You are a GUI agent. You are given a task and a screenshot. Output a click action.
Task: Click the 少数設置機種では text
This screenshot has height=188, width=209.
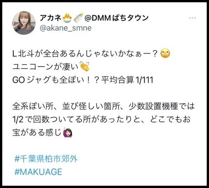[x=162, y=106]
